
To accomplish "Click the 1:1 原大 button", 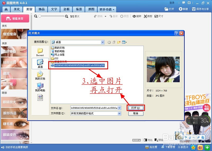I will (75, 16).
